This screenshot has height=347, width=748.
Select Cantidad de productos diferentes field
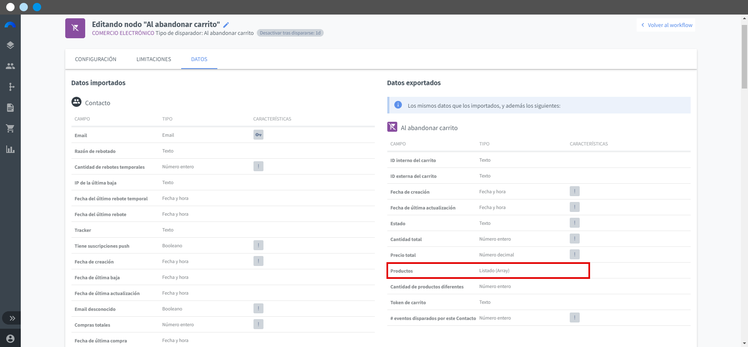click(x=427, y=287)
